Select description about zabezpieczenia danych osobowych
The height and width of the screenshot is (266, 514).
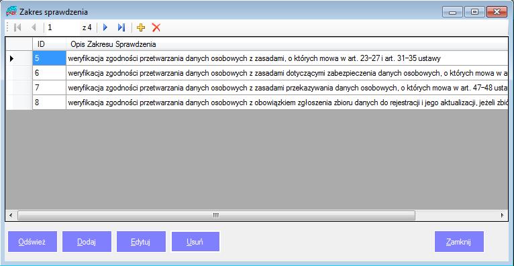coord(287,73)
